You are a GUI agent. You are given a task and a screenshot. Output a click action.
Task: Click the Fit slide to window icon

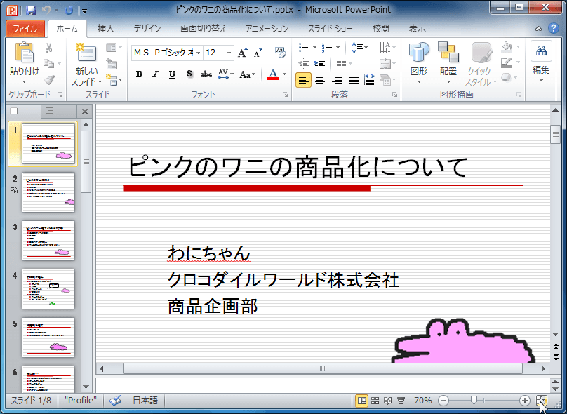click(x=541, y=400)
